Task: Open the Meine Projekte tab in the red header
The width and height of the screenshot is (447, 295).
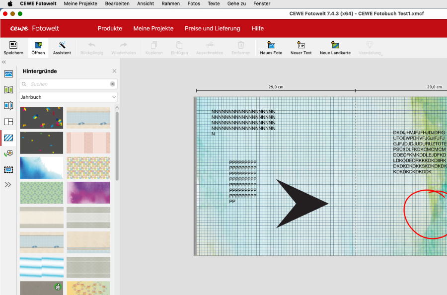Action: (153, 28)
